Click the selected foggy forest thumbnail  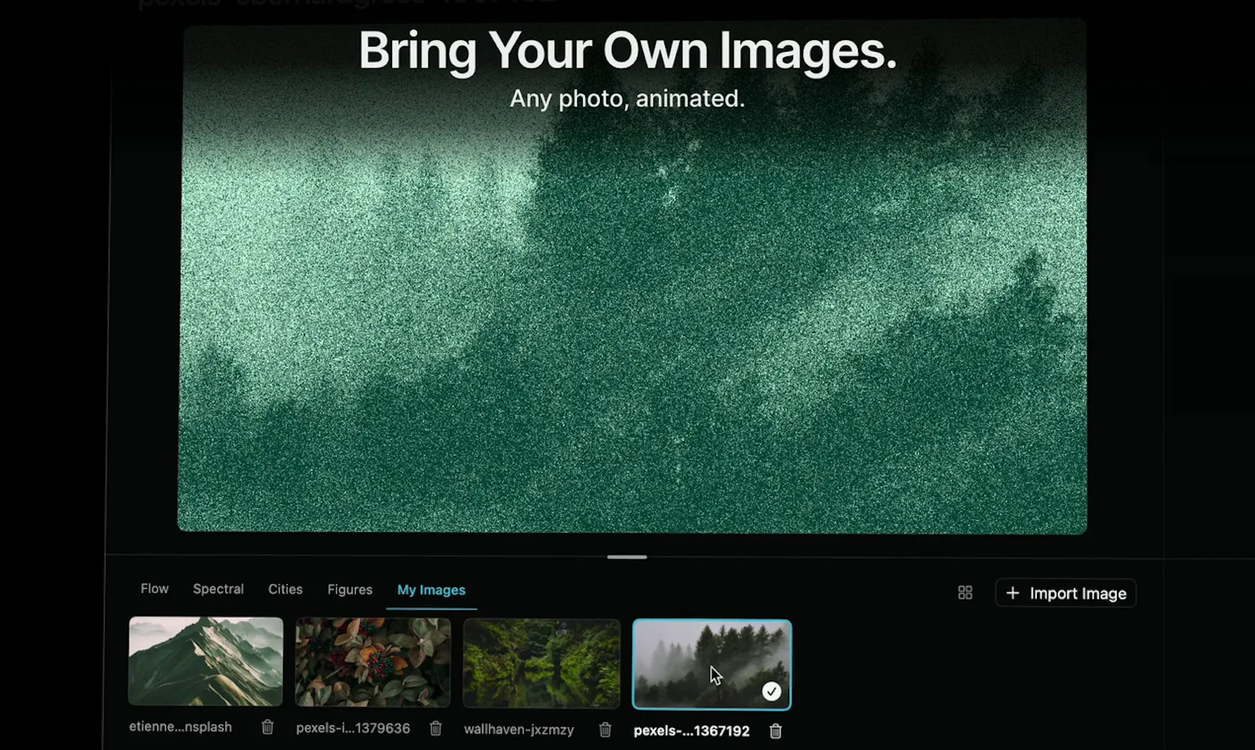pos(712,665)
